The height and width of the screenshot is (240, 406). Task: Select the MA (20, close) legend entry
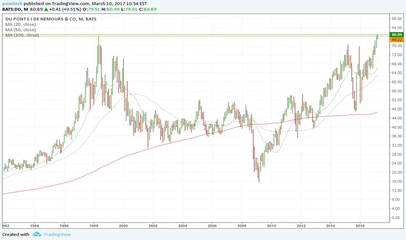point(20,24)
